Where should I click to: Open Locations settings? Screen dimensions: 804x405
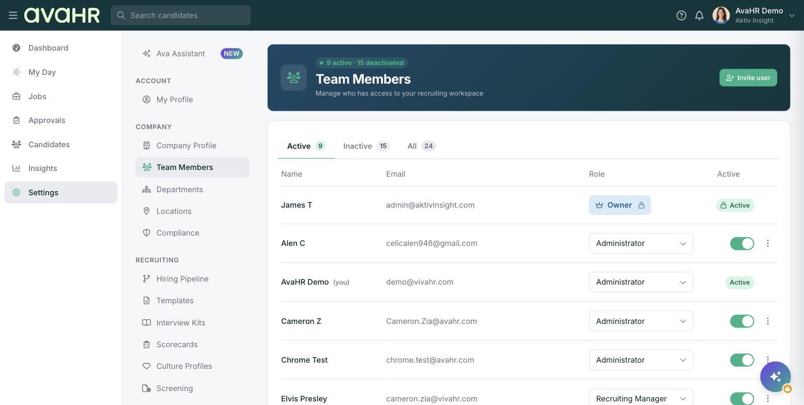tap(192, 211)
